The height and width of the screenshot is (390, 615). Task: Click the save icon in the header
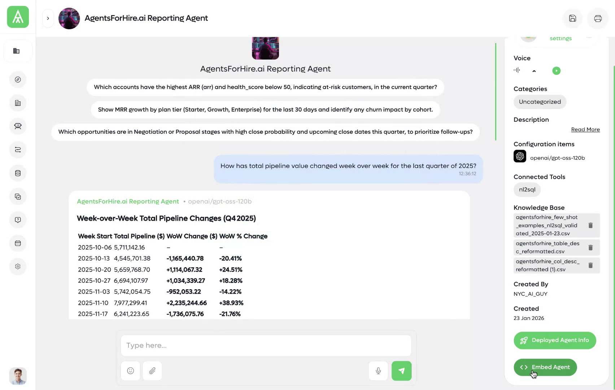point(572,18)
